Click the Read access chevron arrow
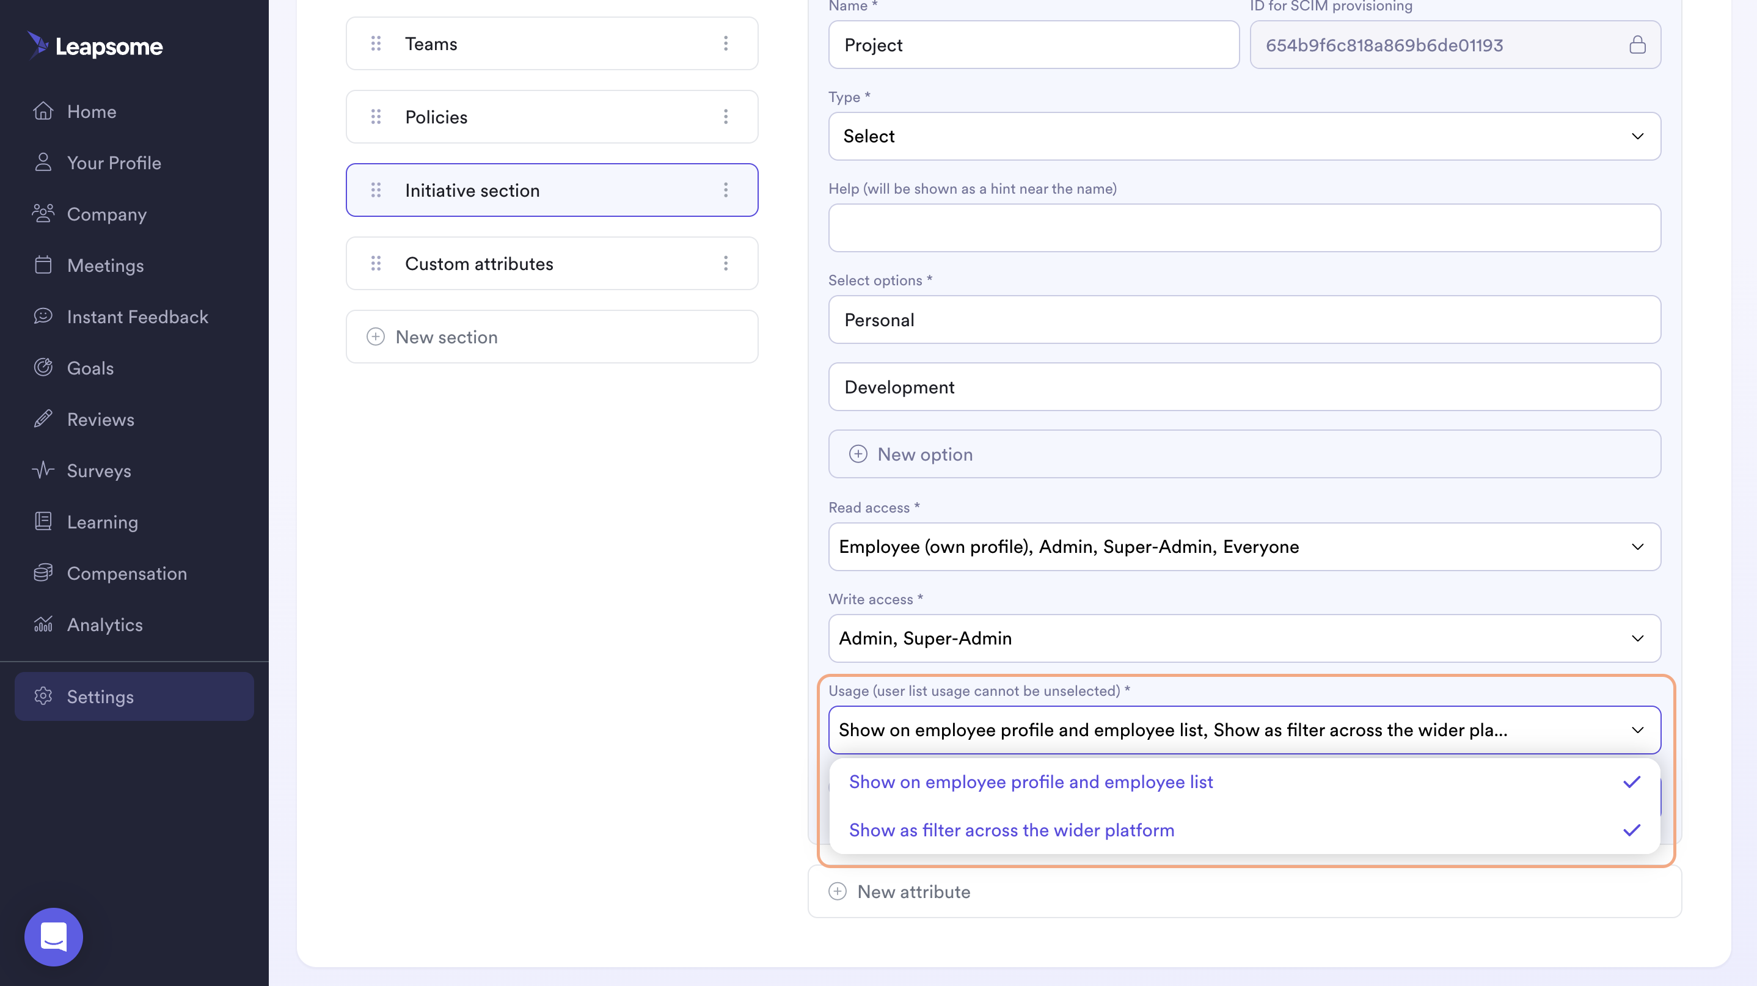 [x=1637, y=547]
